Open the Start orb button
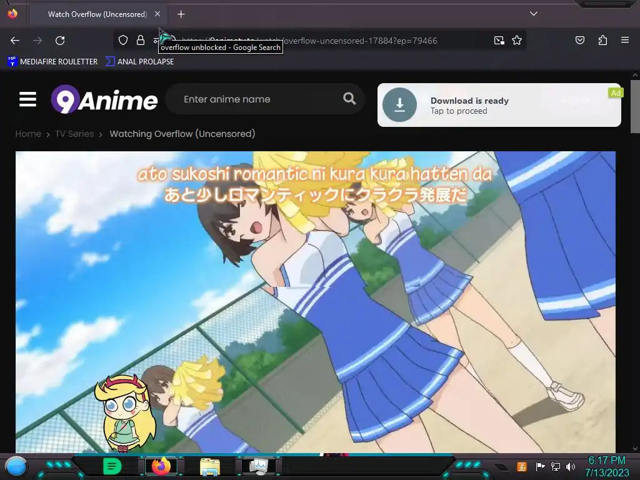The width and height of the screenshot is (640, 480). pos(17,466)
